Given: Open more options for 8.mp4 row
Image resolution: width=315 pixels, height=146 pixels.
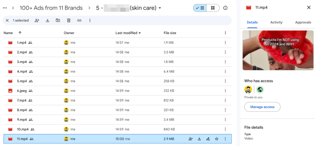Looking at the screenshot, I should coord(225,110).
